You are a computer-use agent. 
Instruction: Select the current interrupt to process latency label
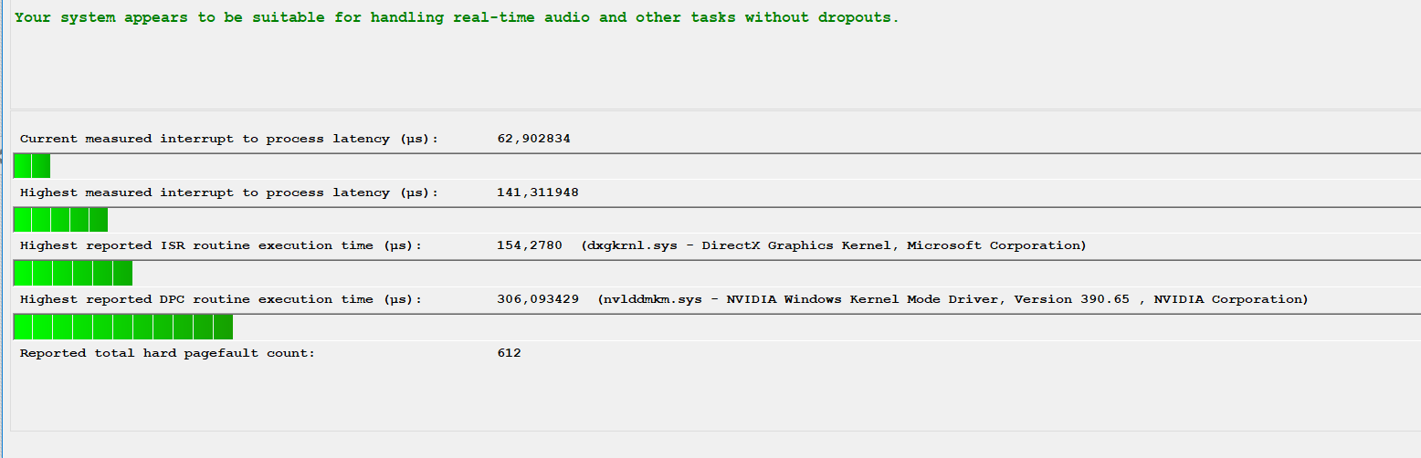pyautogui.click(x=229, y=139)
